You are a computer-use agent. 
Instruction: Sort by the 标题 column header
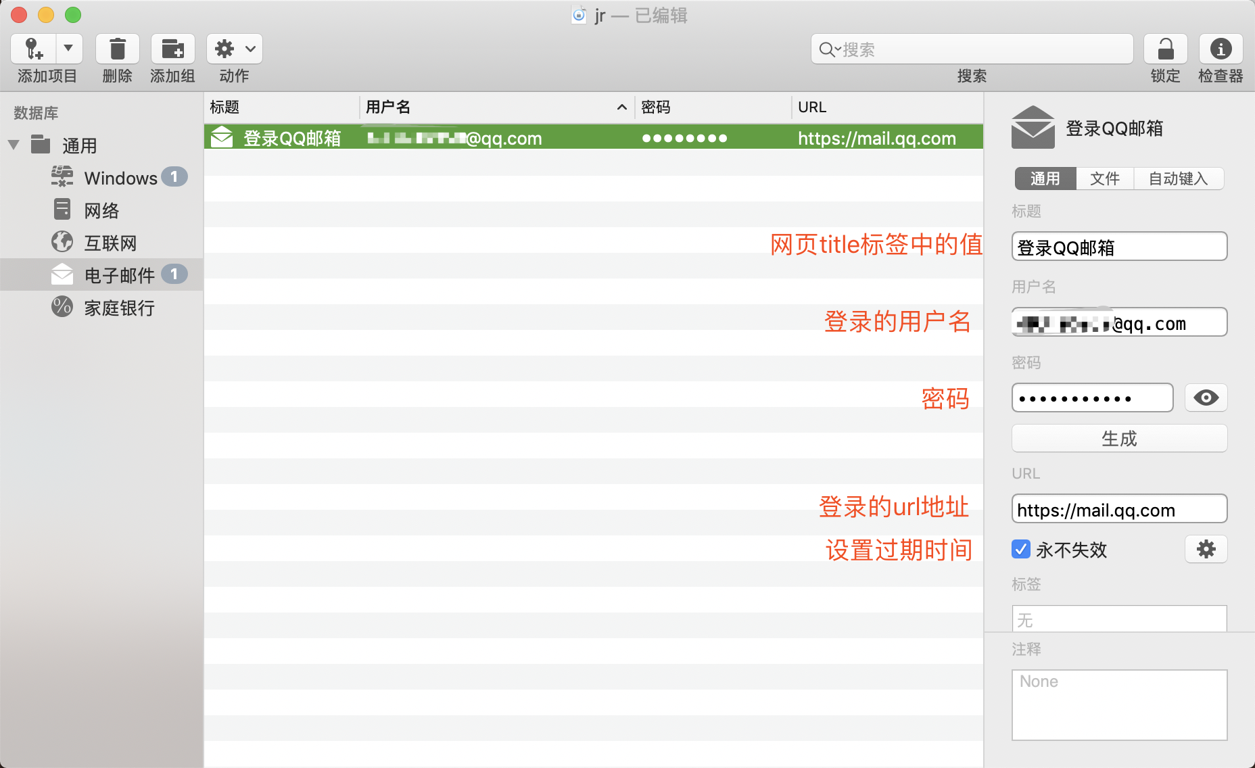(281, 107)
